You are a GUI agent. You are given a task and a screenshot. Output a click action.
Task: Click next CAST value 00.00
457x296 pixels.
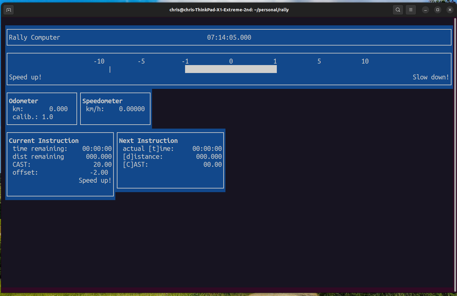(213, 164)
